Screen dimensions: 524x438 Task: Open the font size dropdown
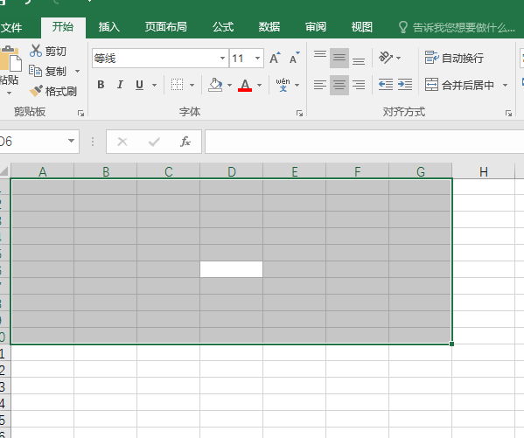[x=258, y=58]
